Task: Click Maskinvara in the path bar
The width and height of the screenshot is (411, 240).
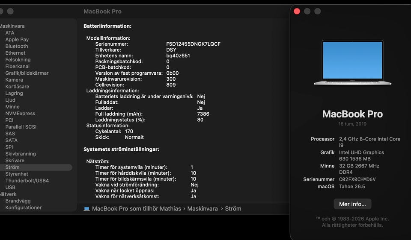Action: tap(203, 209)
